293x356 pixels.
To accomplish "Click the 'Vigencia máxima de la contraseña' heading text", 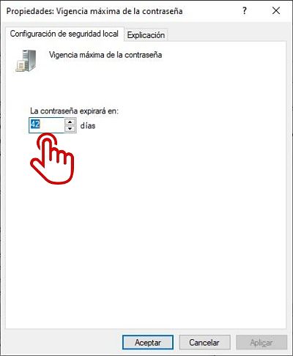I will click(105, 55).
